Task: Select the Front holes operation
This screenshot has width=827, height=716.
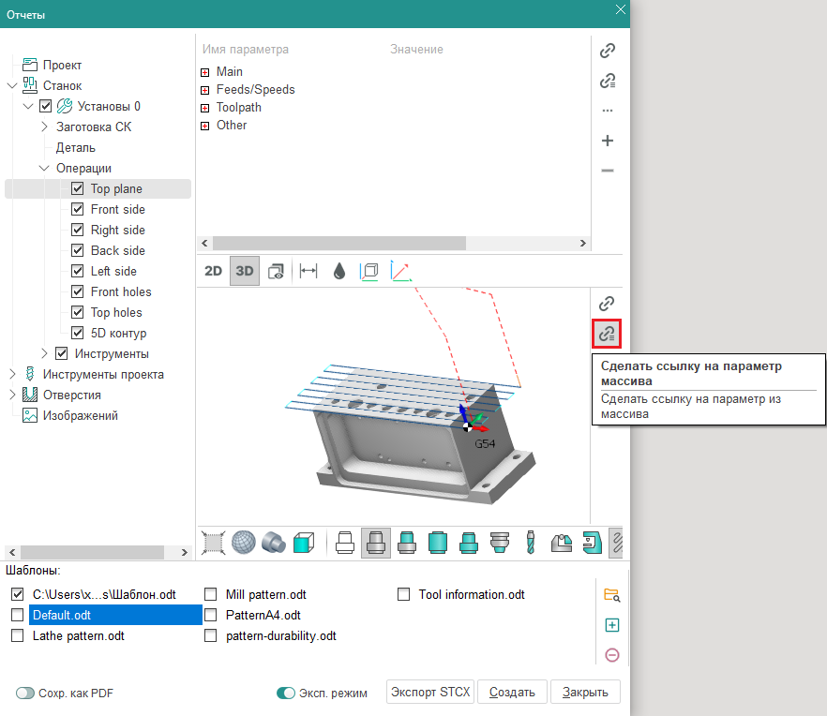Action: (x=120, y=291)
